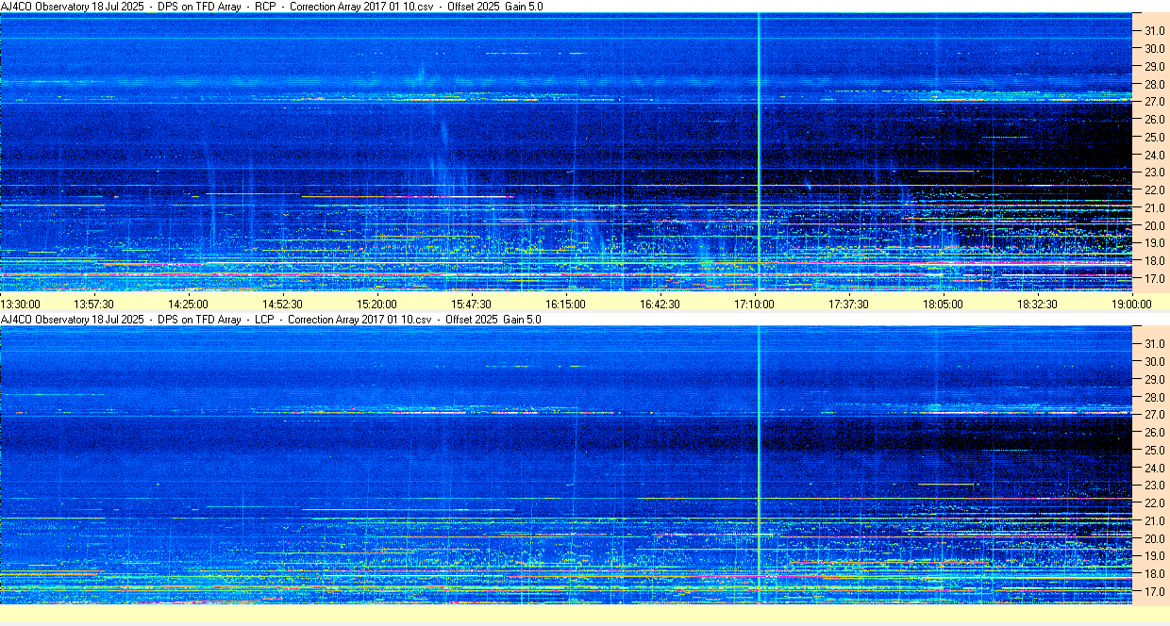Select 21.0 frequency label in RCP panel
Screen dimensions: 1170x626
click(1154, 207)
